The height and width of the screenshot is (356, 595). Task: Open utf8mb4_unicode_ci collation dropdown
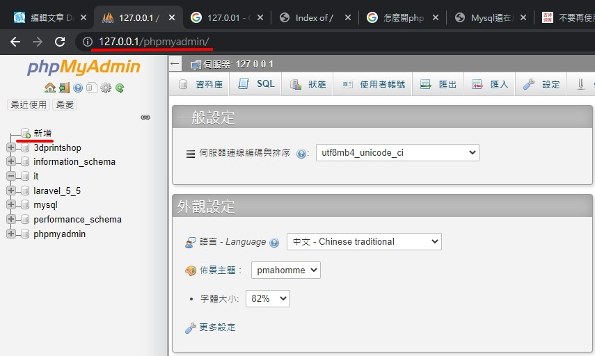397,152
